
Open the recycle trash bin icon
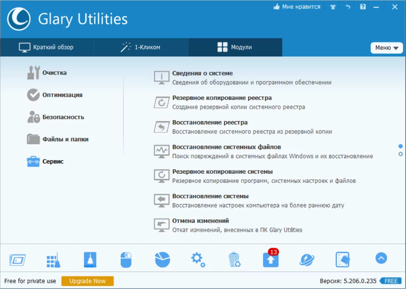pyautogui.click(x=235, y=259)
